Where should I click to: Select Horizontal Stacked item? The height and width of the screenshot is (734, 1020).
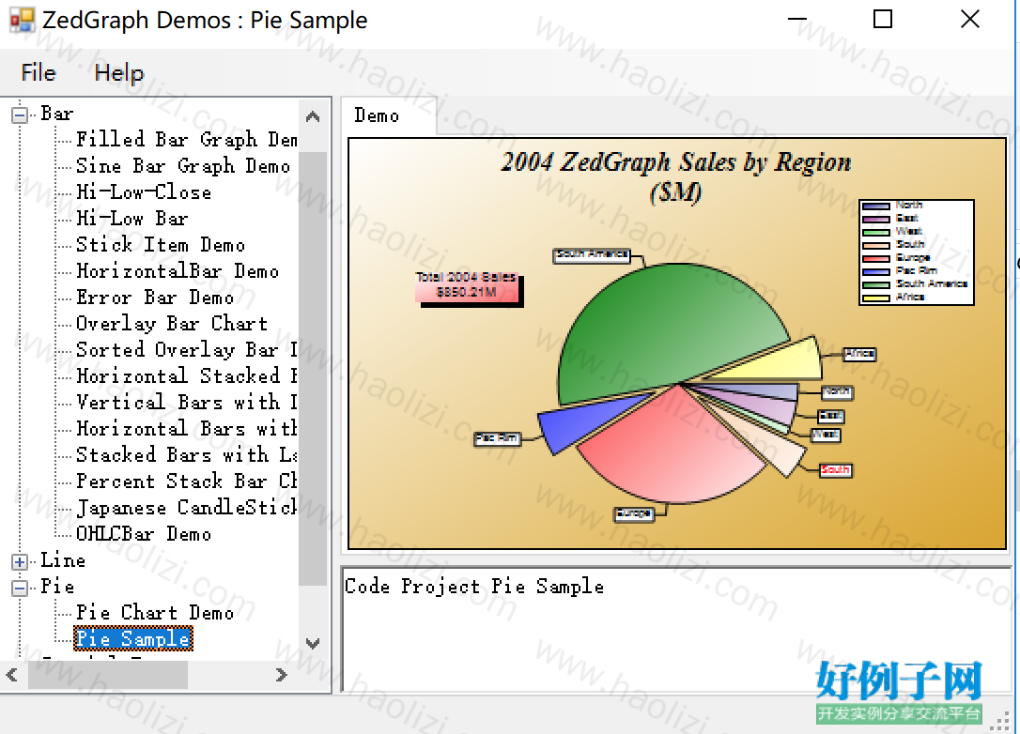(186, 375)
